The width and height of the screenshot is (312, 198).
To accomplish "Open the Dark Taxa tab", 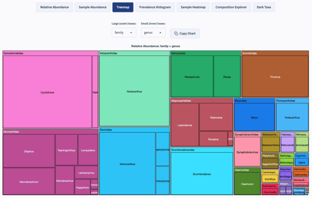I will point(264,7).
